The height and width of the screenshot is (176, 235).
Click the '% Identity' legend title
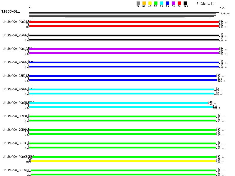tap(205, 4)
